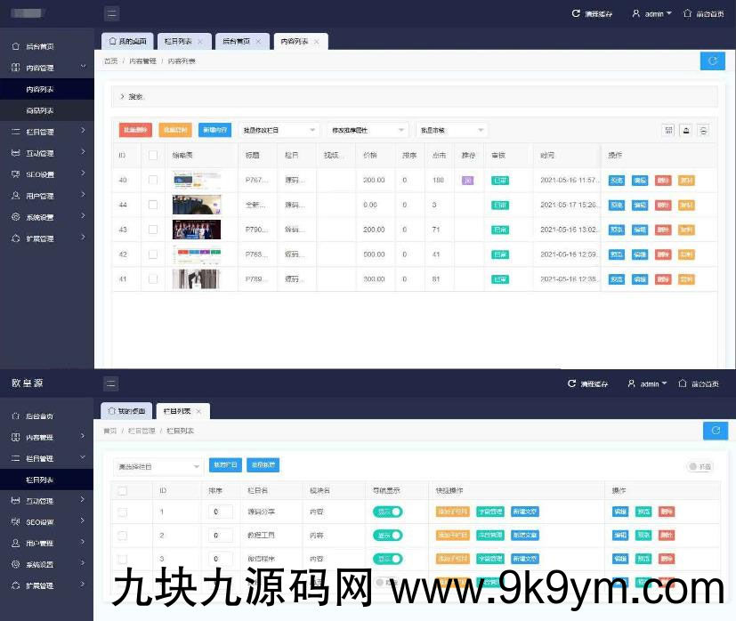Click blue refresh button on 内容列表 page

(x=712, y=60)
